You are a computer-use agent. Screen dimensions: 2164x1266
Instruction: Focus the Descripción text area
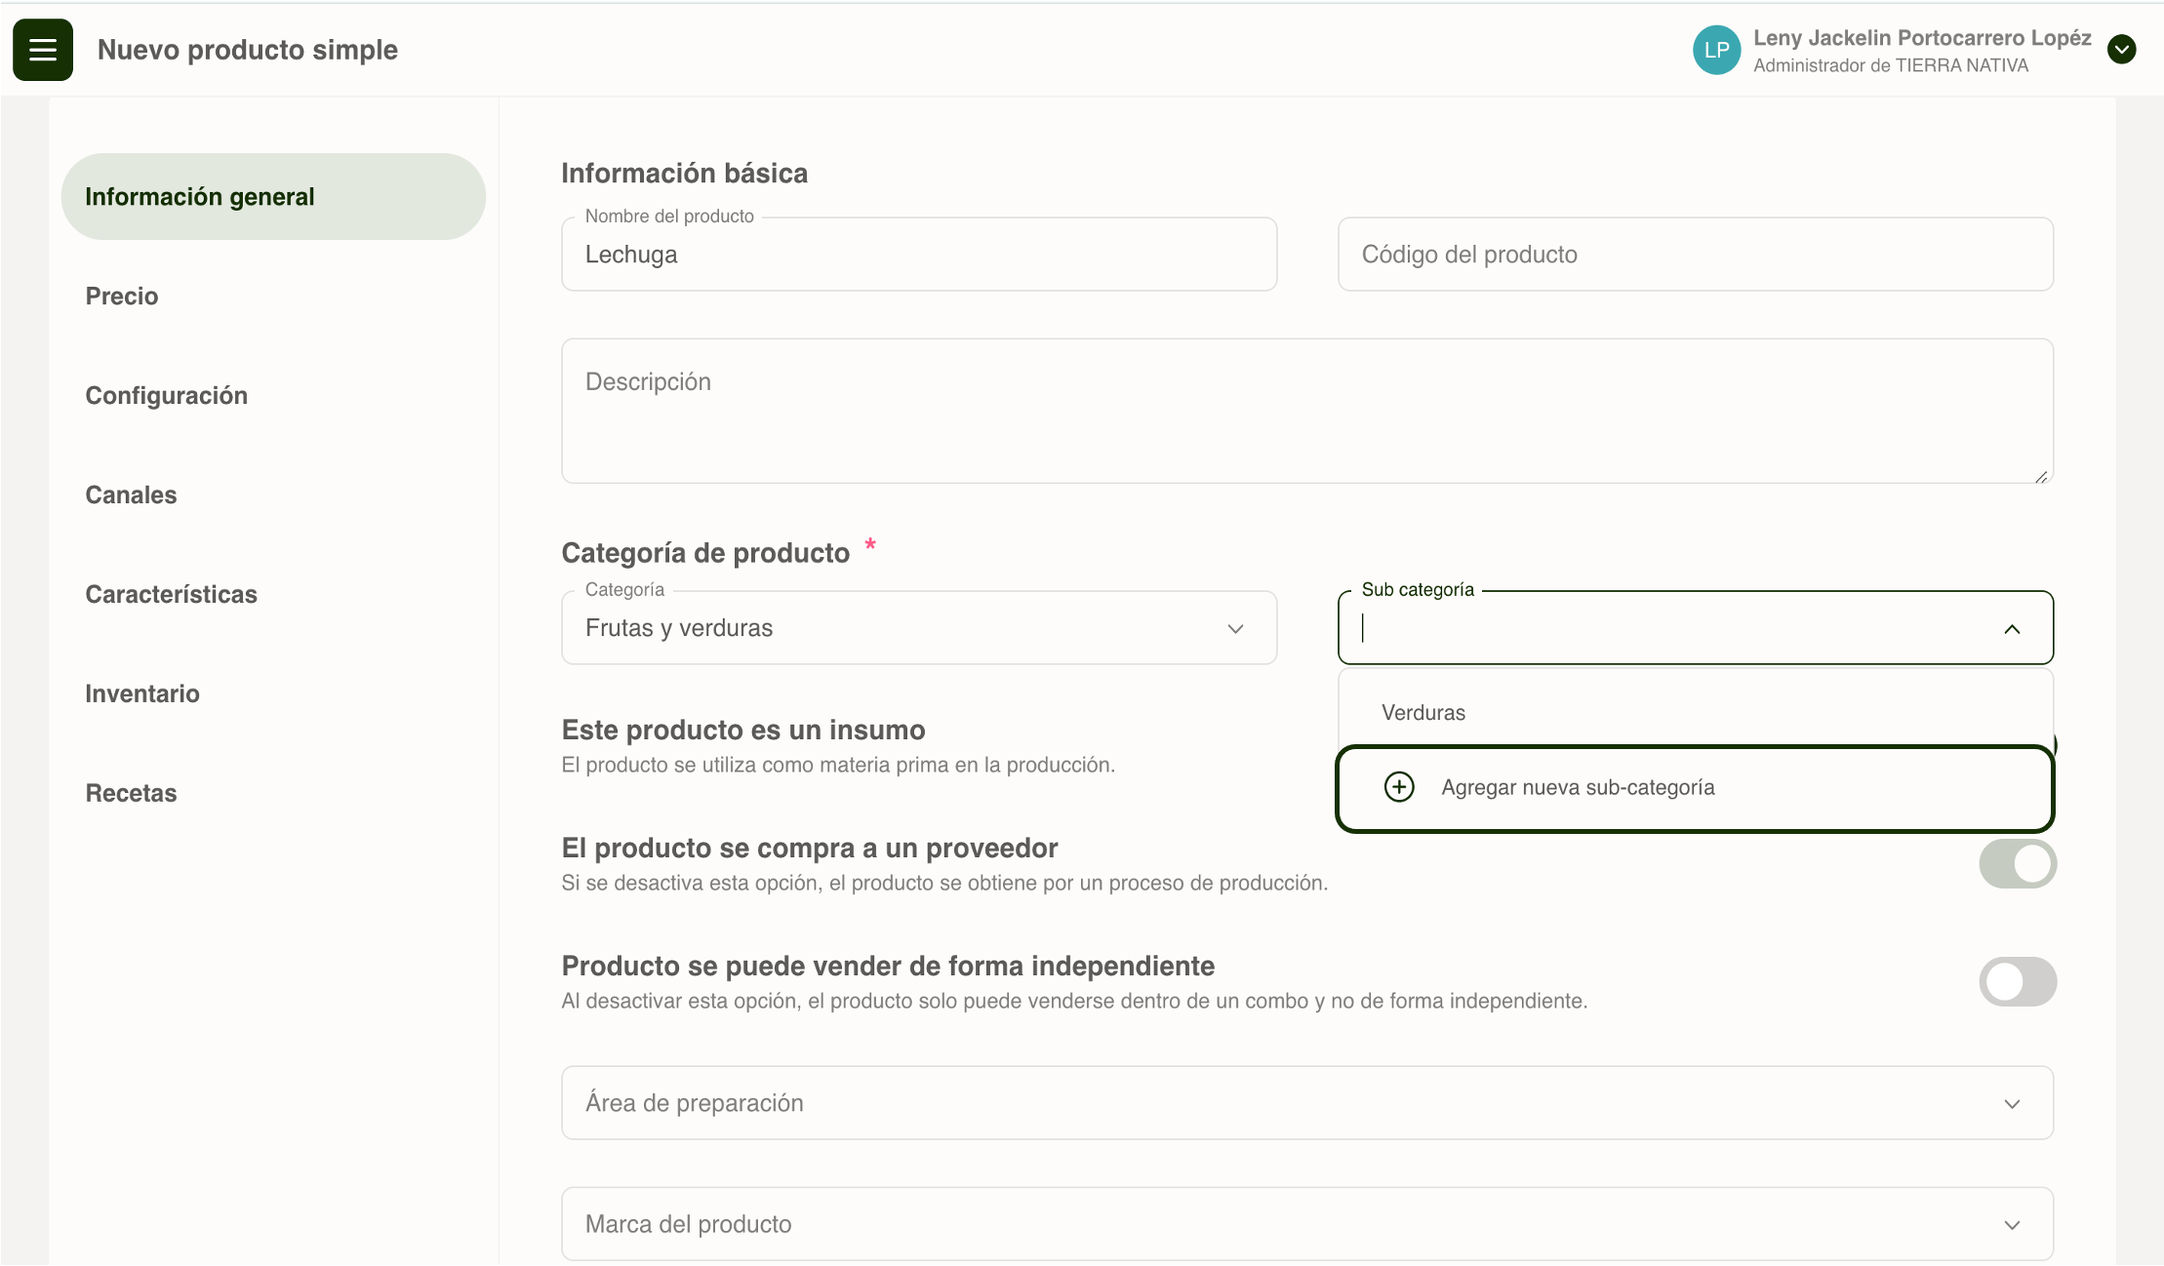[1306, 411]
